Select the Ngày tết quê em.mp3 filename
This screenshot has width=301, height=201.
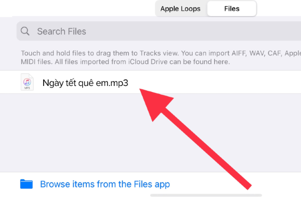[85, 82]
